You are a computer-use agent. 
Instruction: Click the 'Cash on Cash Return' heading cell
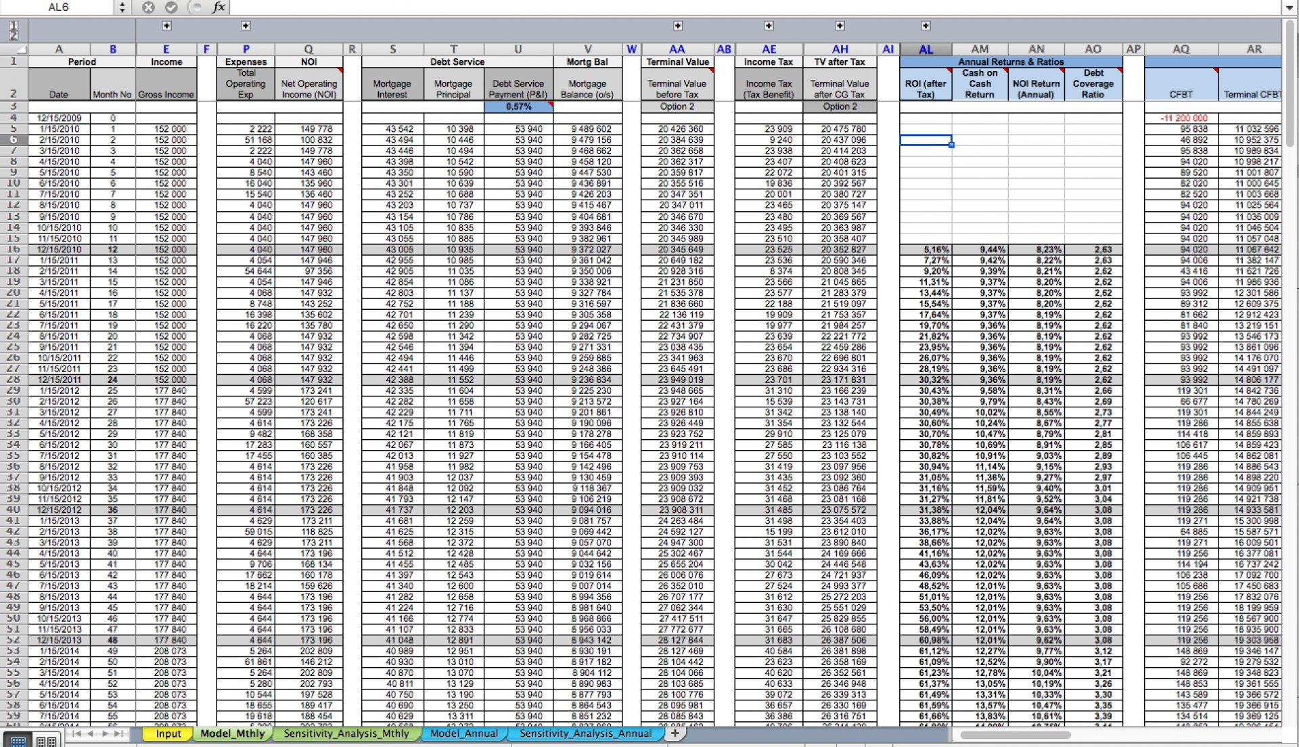click(980, 84)
